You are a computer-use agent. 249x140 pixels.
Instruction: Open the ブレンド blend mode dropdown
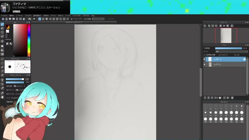click(x=231, y=52)
